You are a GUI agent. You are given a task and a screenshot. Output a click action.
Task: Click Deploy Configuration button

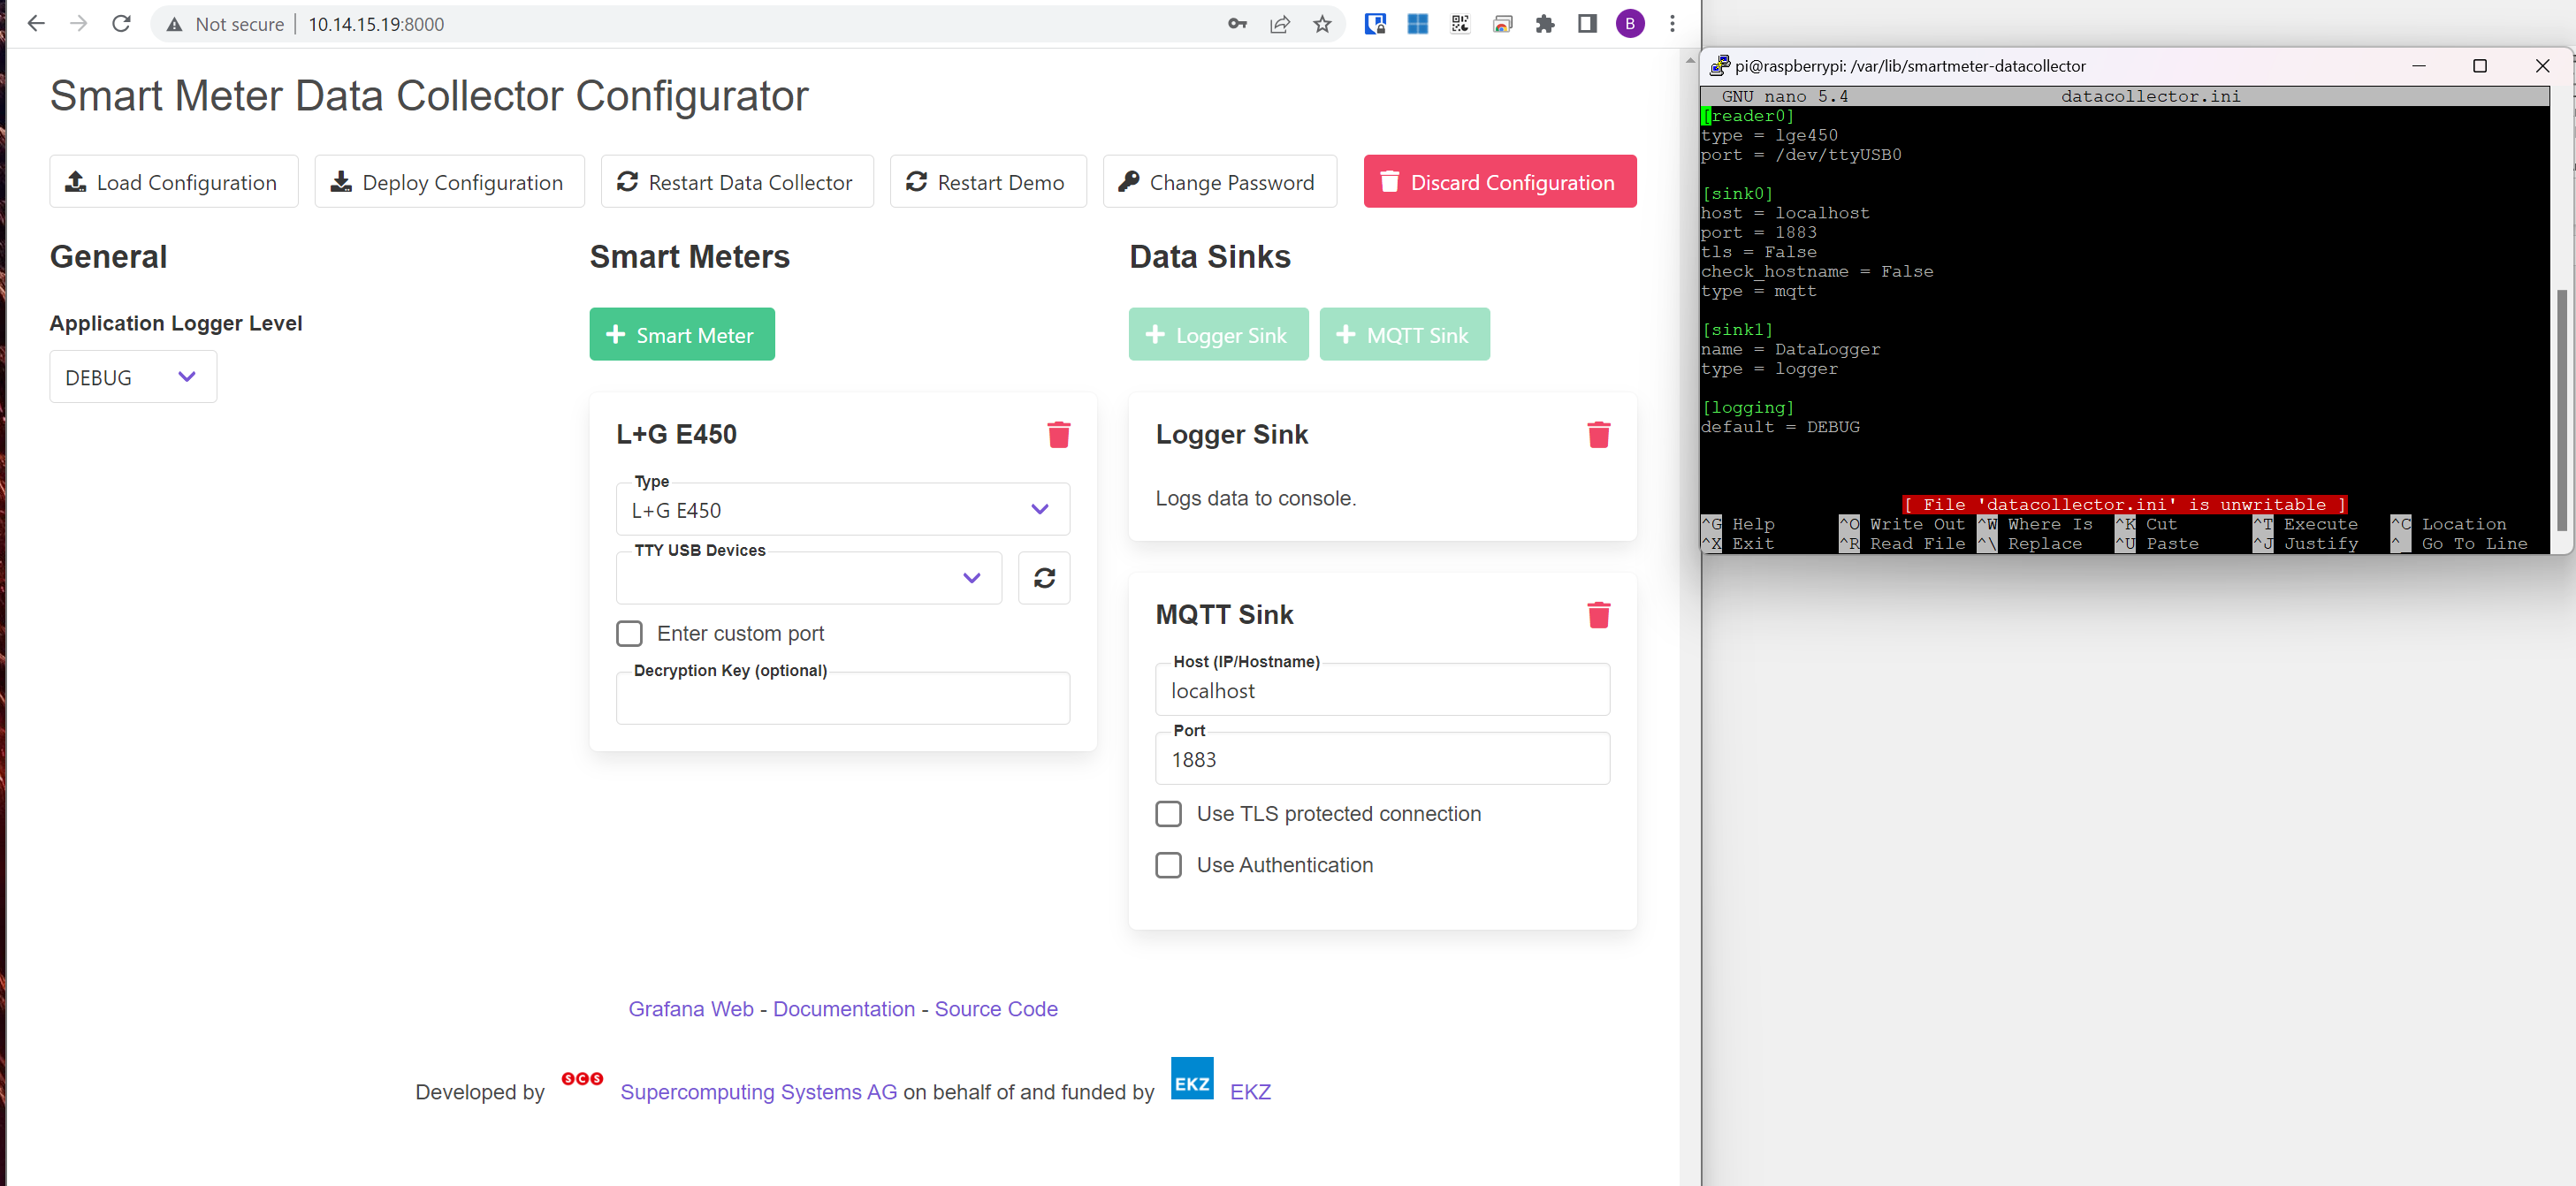(449, 182)
